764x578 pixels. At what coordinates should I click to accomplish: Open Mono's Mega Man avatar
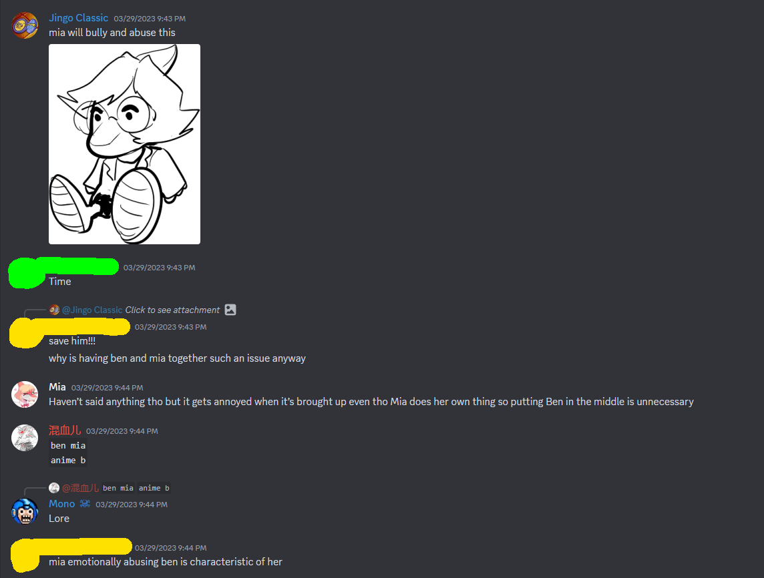(24, 511)
